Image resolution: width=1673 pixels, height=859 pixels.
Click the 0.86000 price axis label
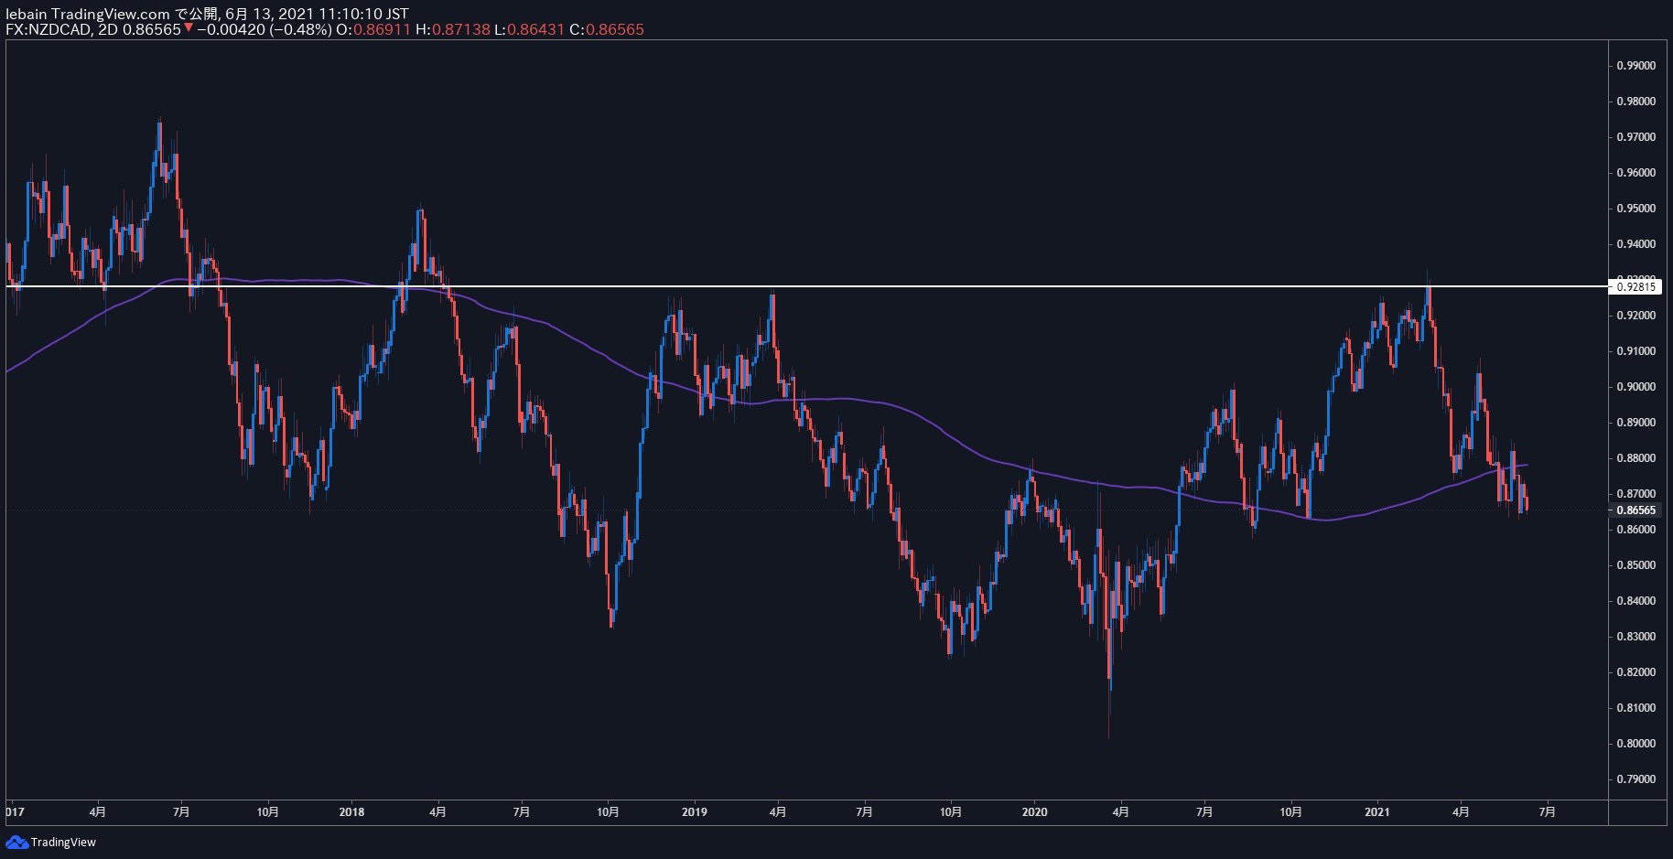[1636, 530]
